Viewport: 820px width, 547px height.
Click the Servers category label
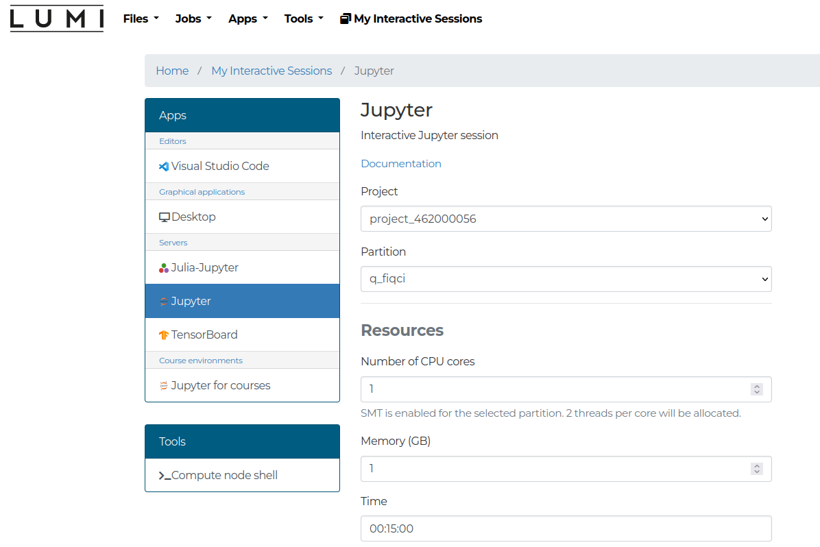[173, 243]
